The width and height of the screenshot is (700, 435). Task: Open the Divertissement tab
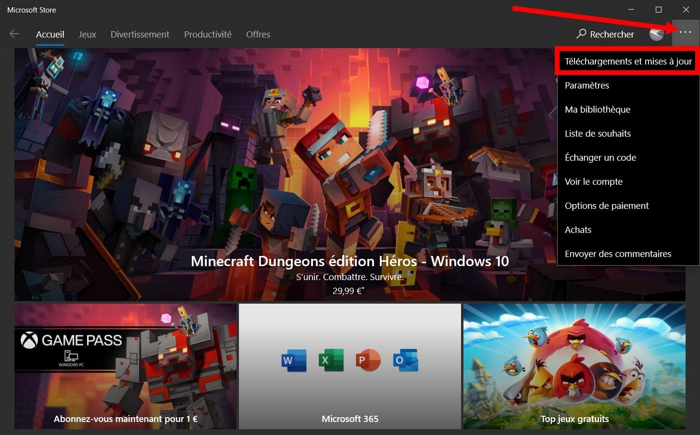(x=140, y=34)
